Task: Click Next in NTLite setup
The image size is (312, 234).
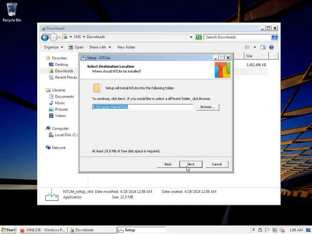Action: [191, 164]
